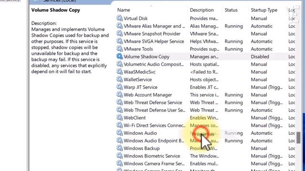Select the Windows Backup service name
305x171 pixels.
pos(142,148)
